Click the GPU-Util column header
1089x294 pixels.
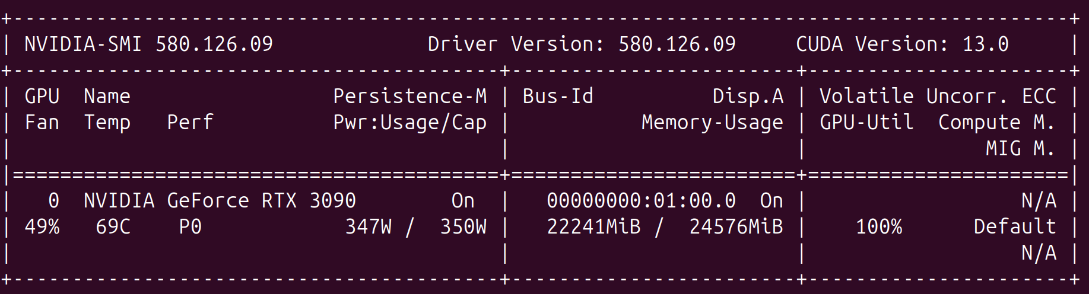(x=866, y=123)
